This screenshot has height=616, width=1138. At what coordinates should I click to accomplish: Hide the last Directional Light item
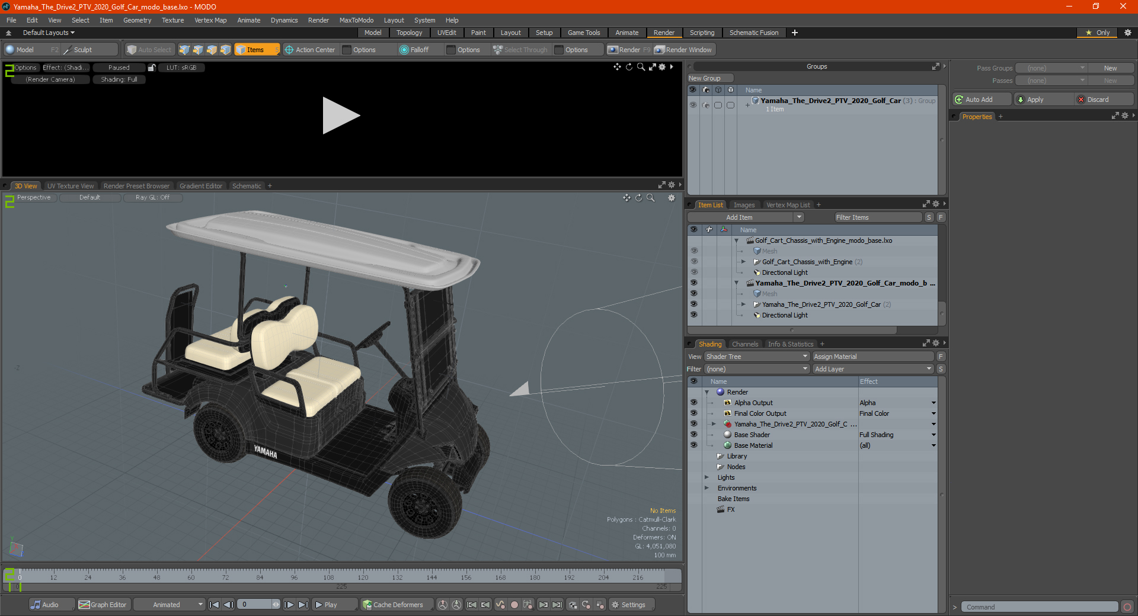pyautogui.click(x=693, y=315)
